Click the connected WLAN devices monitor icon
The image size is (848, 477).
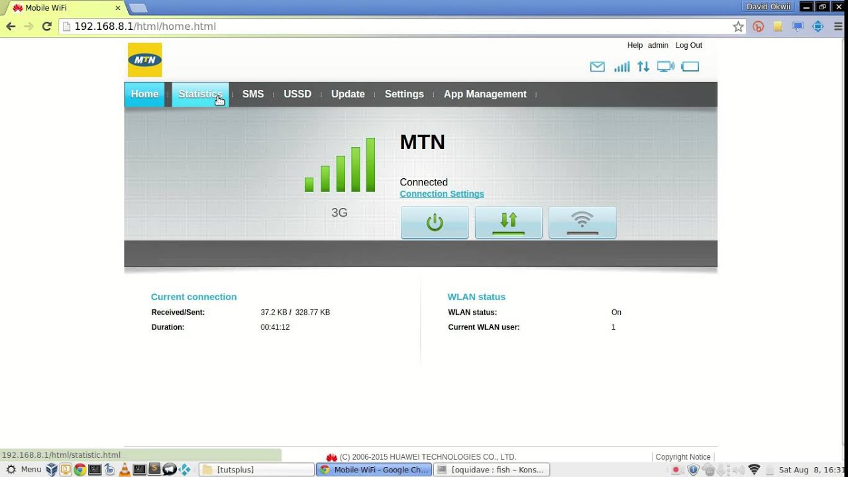pos(665,66)
